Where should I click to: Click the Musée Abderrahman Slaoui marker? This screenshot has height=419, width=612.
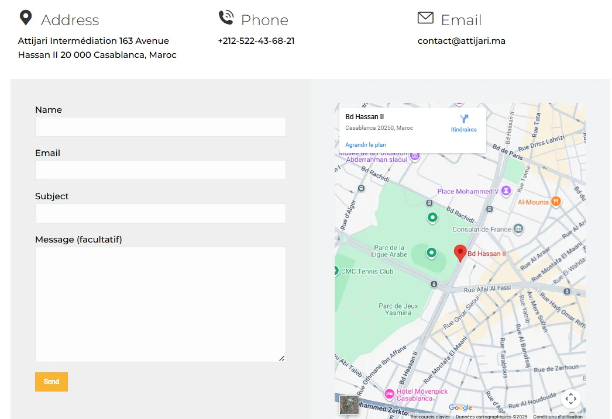[x=415, y=155]
